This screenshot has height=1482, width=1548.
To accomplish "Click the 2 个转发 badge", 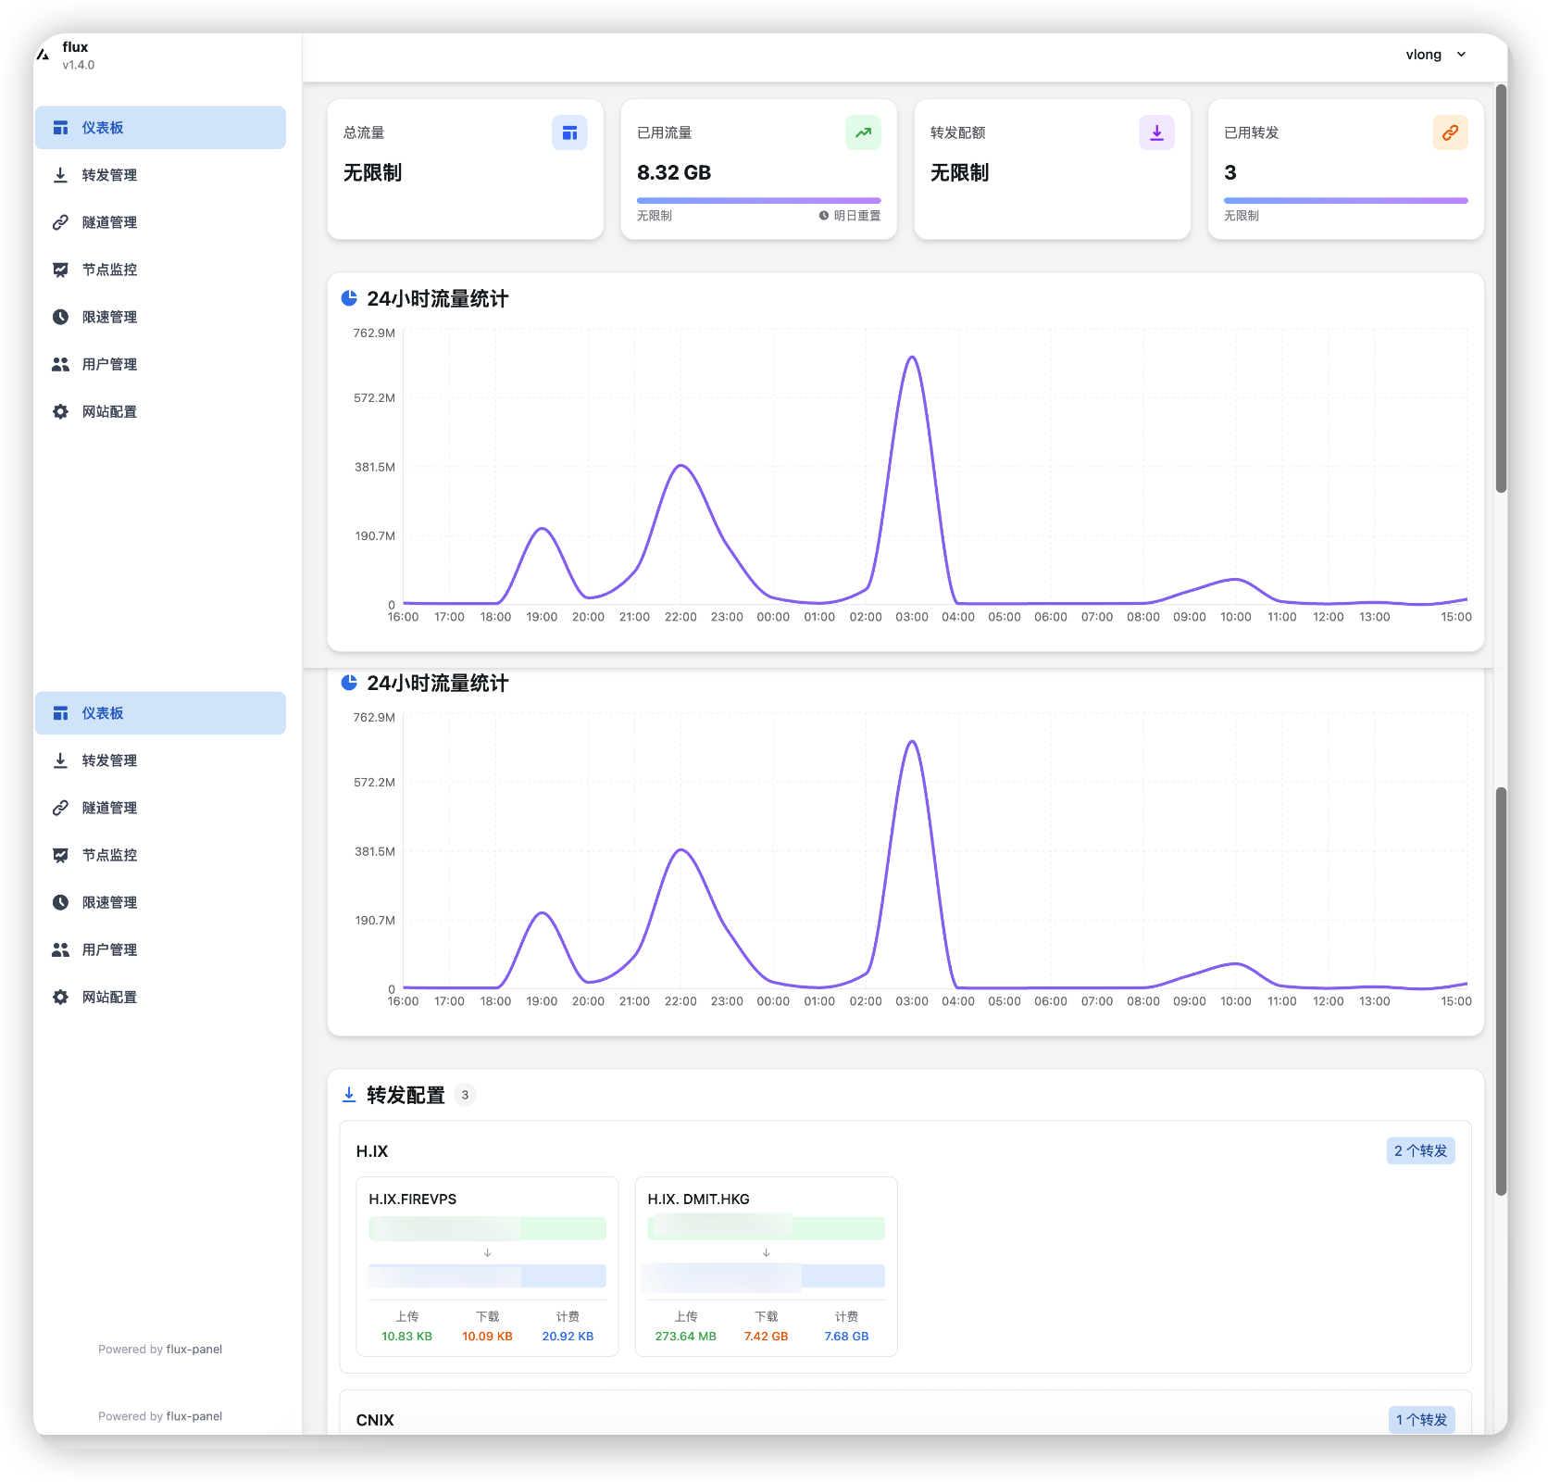I will 1420,1150.
